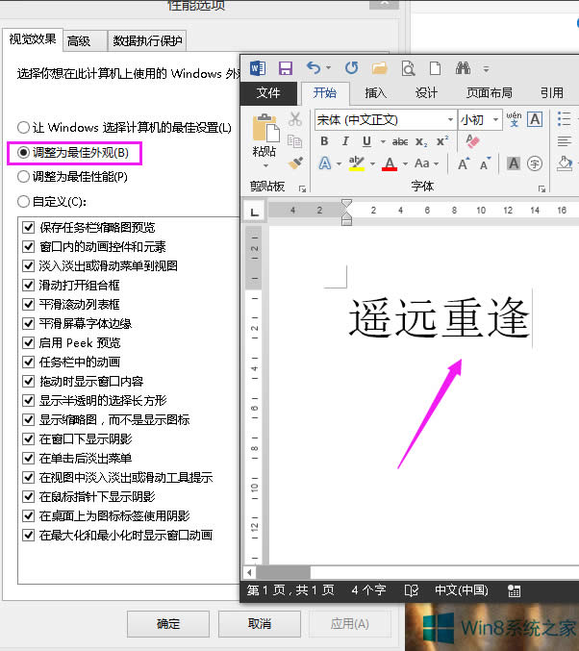Select 调整为最佳性能 radio button
This screenshot has height=651, width=579.
point(23,177)
